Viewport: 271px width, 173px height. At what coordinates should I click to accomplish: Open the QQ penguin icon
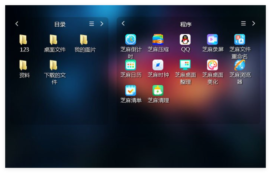185,40
